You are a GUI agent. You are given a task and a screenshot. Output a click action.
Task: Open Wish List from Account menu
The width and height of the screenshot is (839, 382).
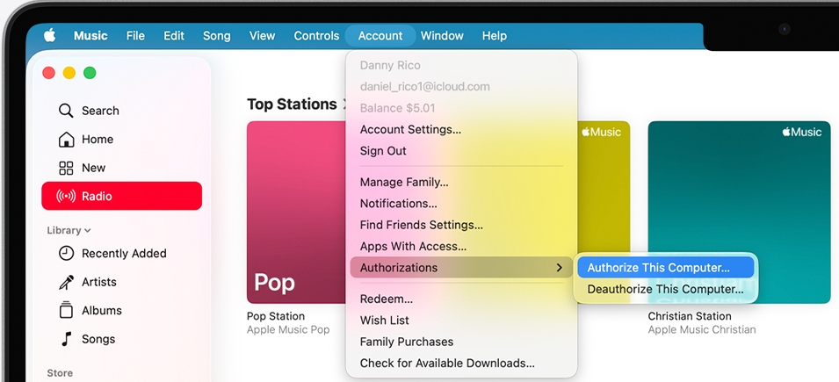tap(461, 321)
